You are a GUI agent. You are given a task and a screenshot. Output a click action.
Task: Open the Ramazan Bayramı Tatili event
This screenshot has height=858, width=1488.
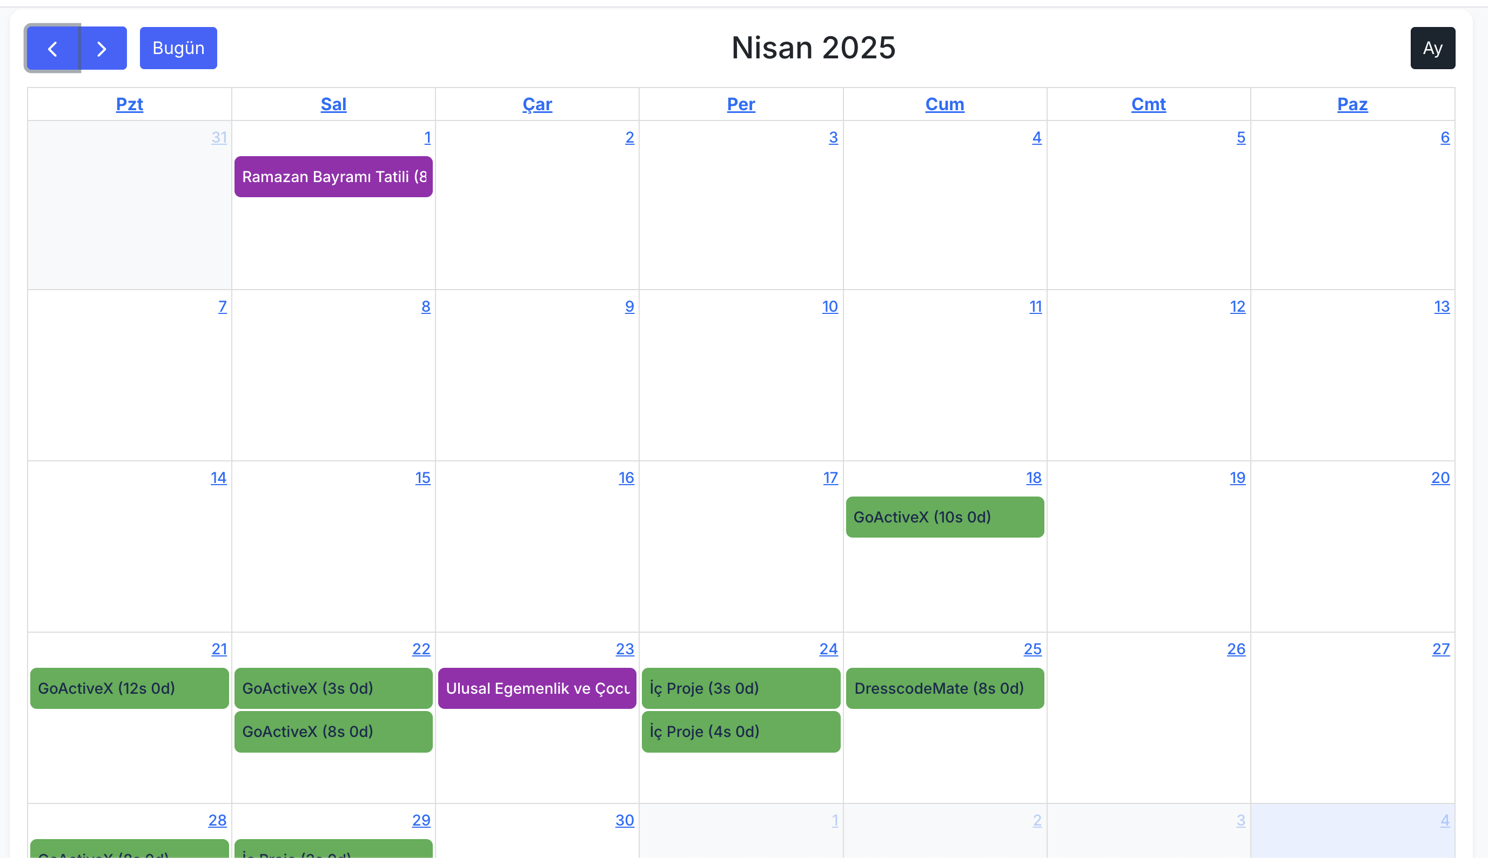[333, 177]
